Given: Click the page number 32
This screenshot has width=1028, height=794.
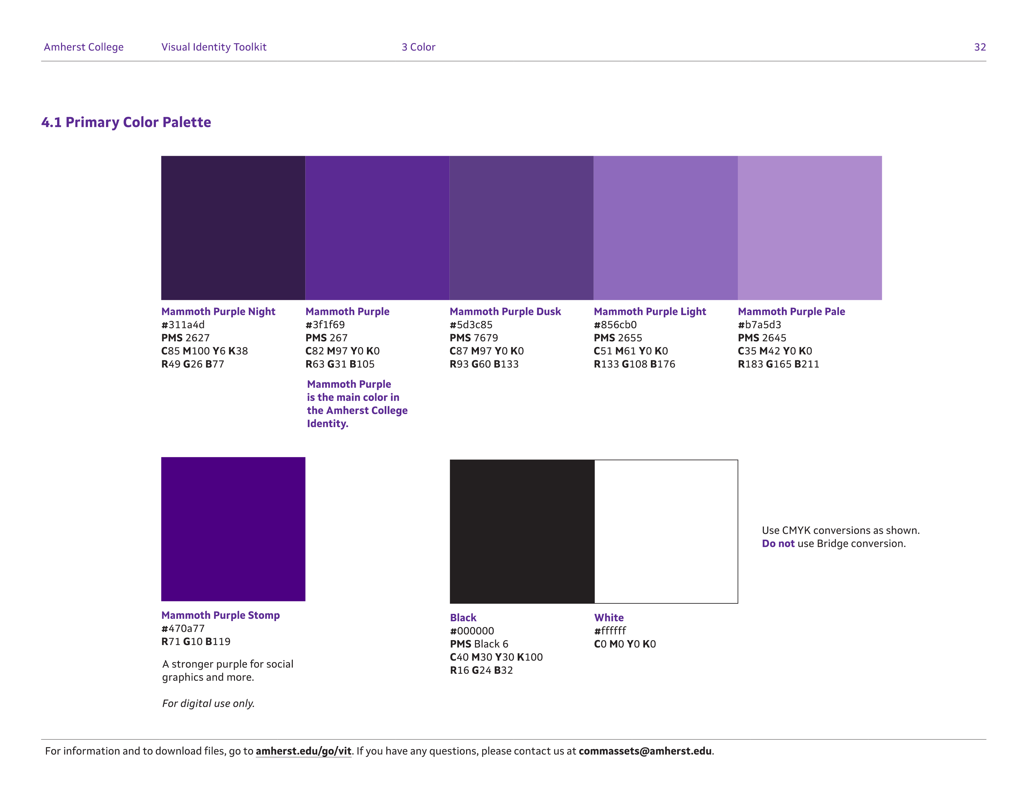Looking at the screenshot, I should pos(980,47).
